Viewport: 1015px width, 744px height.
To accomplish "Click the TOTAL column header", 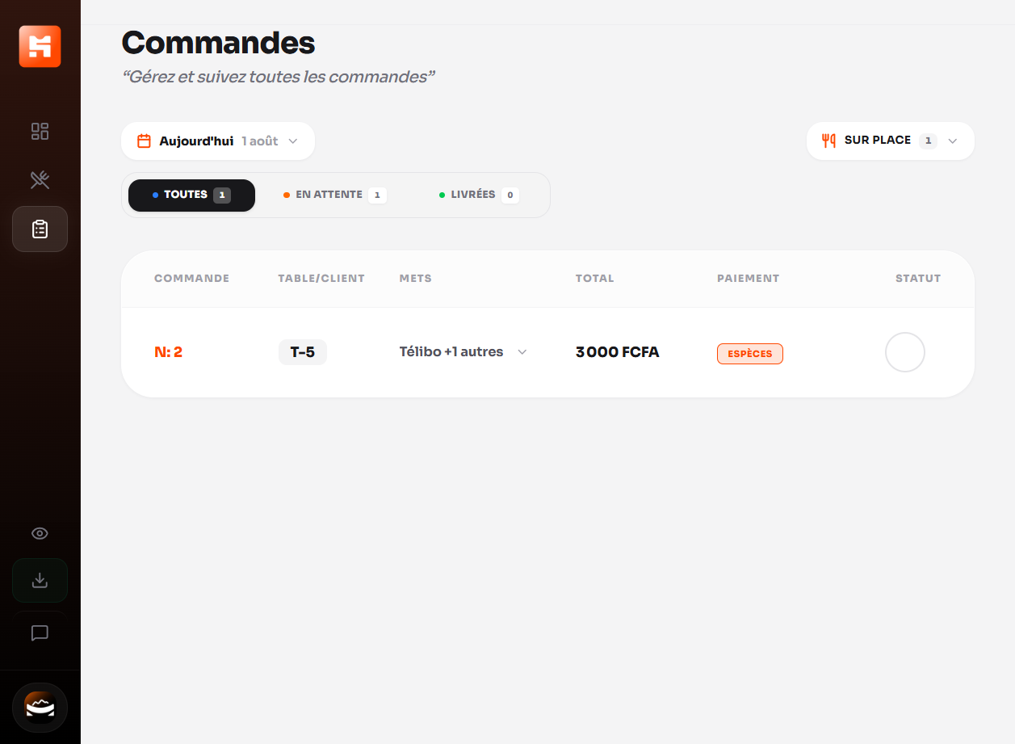I will click(595, 278).
